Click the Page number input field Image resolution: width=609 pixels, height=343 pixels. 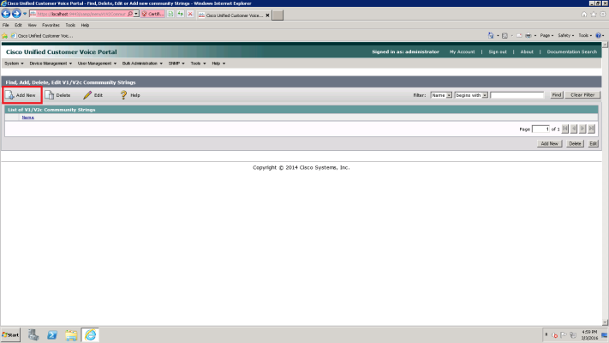coord(540,129)
